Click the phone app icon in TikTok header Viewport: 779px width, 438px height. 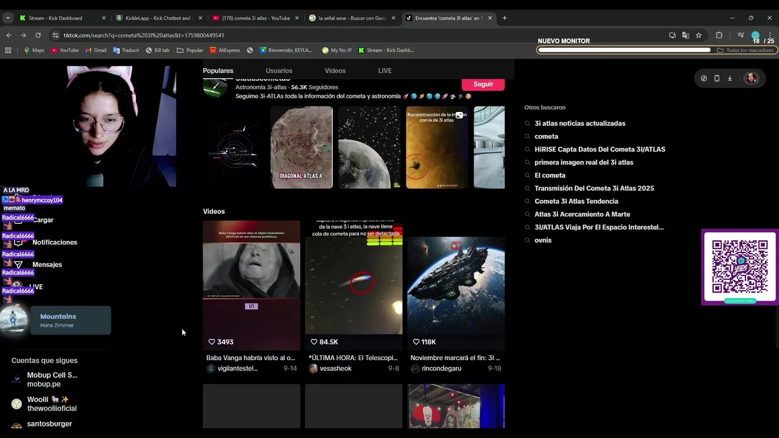coord(717,78)
